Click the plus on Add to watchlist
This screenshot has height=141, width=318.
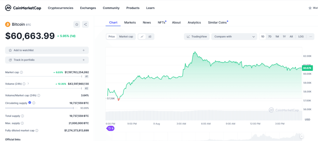[x=84, y=50]
